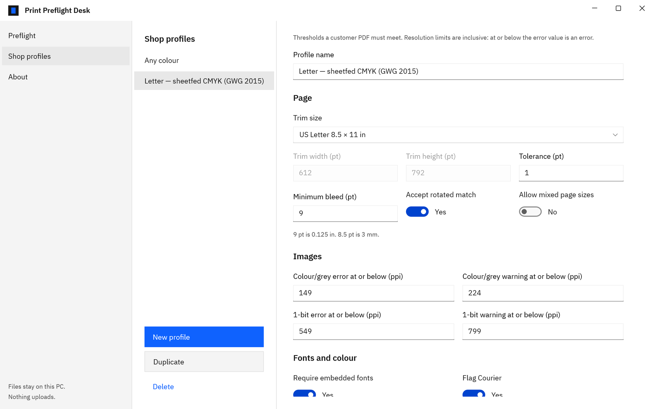Select Letter — sheetfed CMYK (GWG 2015) profile
The image size is (654, 409).
tap(204, 81)
